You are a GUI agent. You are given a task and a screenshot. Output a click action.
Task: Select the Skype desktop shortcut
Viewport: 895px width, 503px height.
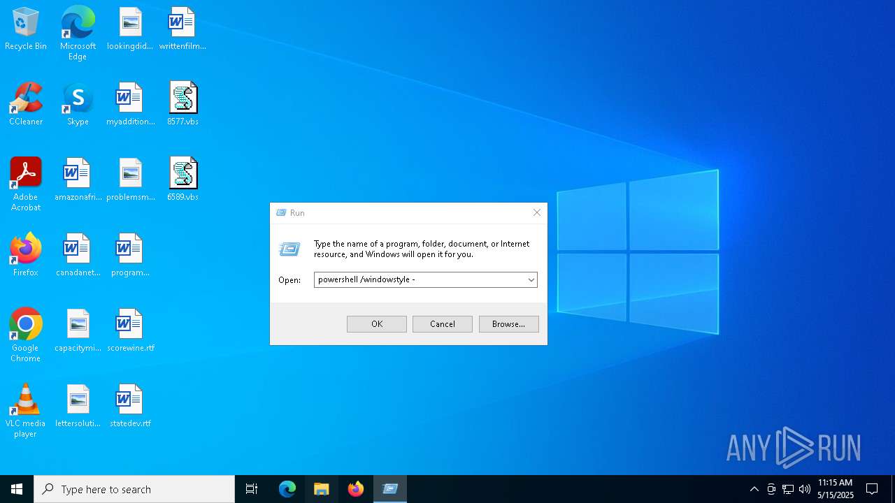(x=78, y=104)
